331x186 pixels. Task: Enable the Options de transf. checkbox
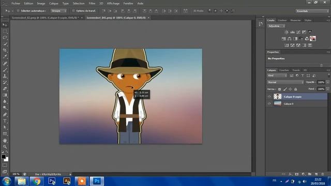click(x=73, y=11)
